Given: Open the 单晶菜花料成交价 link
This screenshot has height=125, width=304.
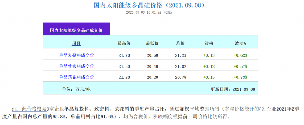Looking at the screenshot, I should pos(76,77).
